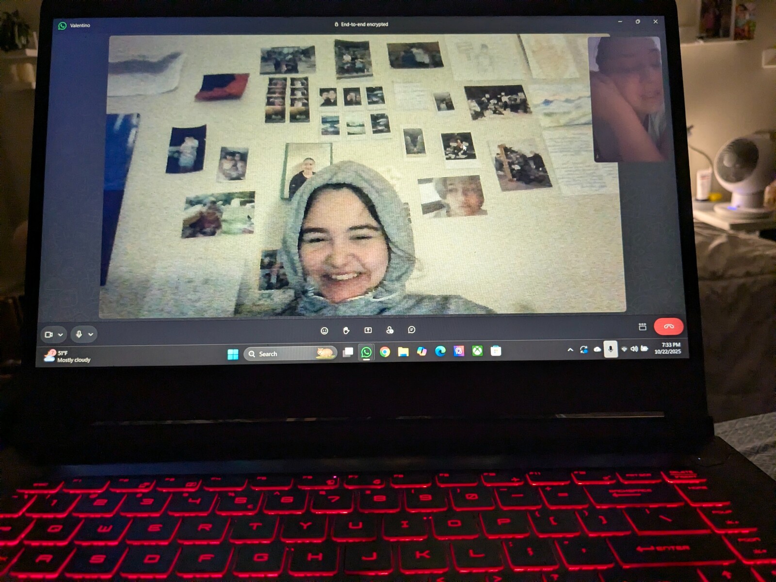Screen dimensions: 776x582
Task: Open Microsoft Edge from the taskbar
Action: click(x=440, y=351)
